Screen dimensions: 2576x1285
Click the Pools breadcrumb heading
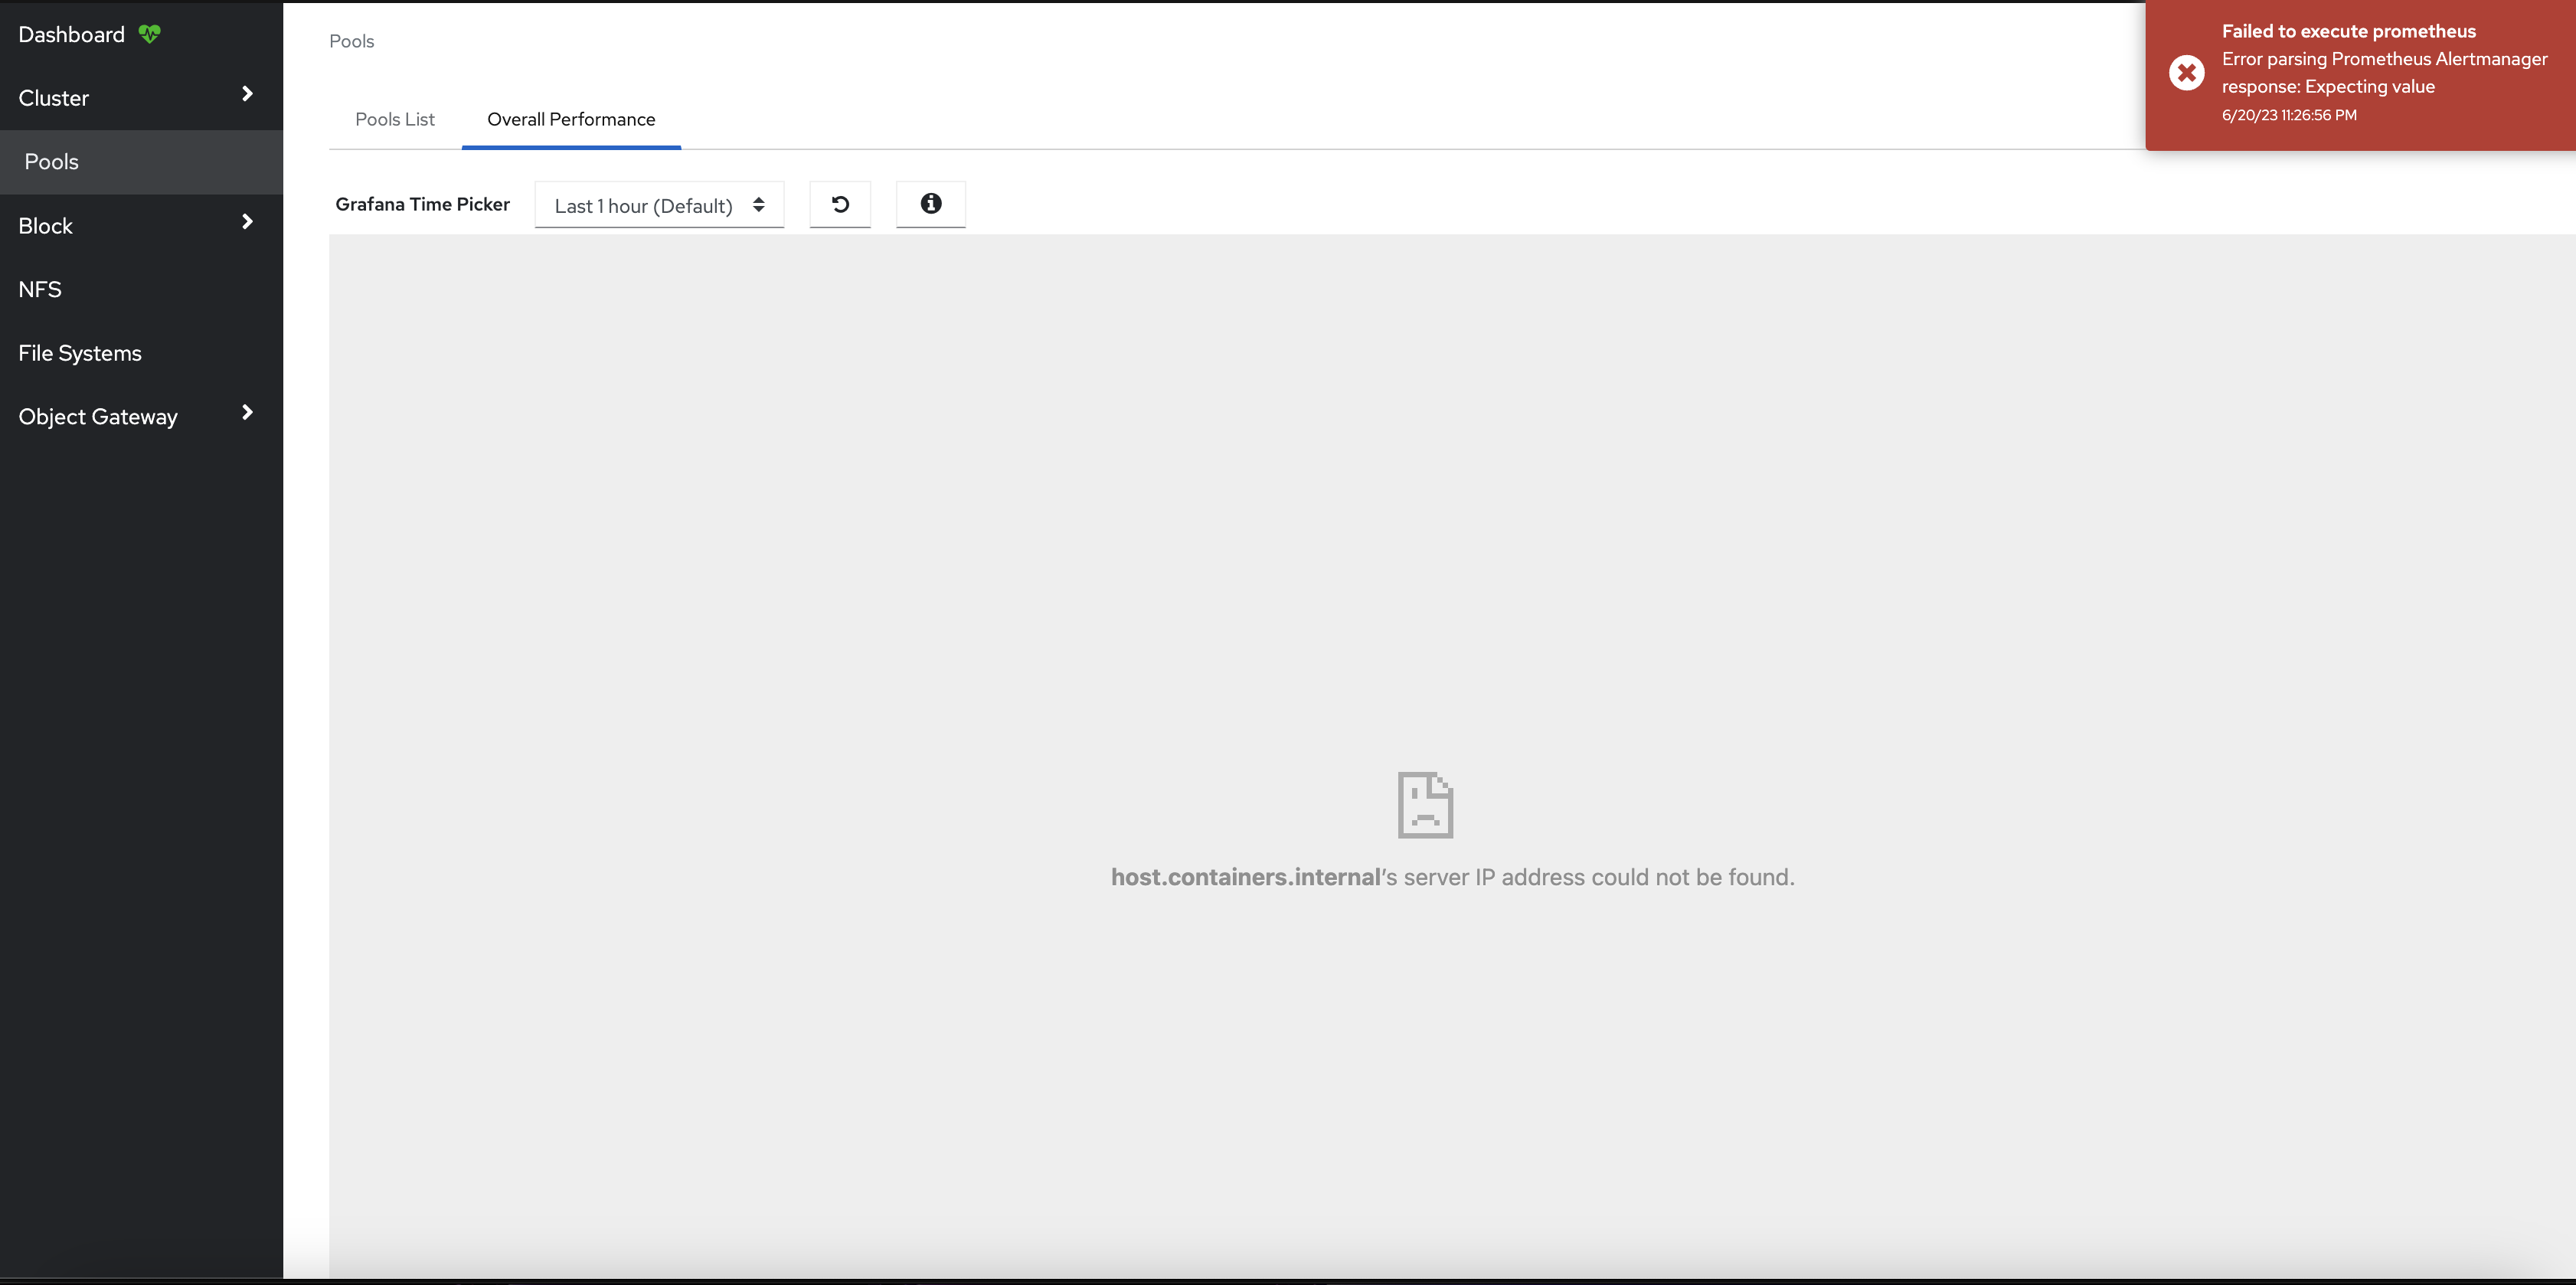click(350, 41)
